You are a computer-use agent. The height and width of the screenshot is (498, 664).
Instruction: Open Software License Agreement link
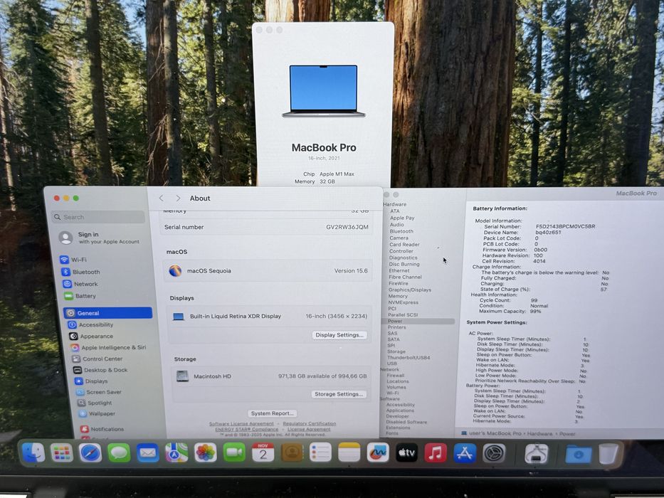pyautogui.click(x=241, y=423)
